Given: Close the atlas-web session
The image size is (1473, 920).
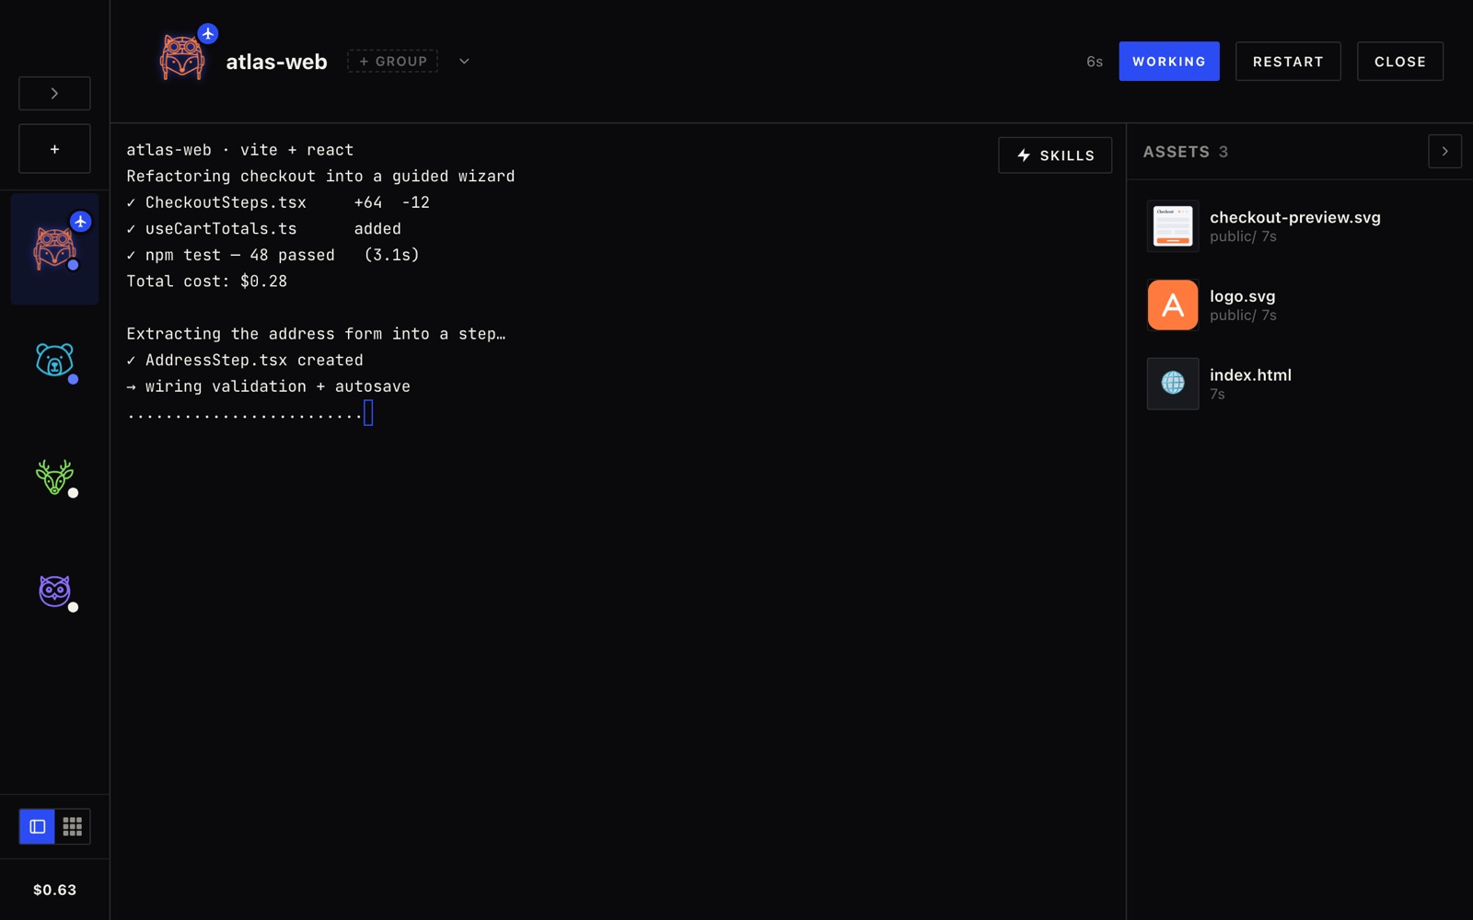Looking at the screenshot, I should point(1400,61).
